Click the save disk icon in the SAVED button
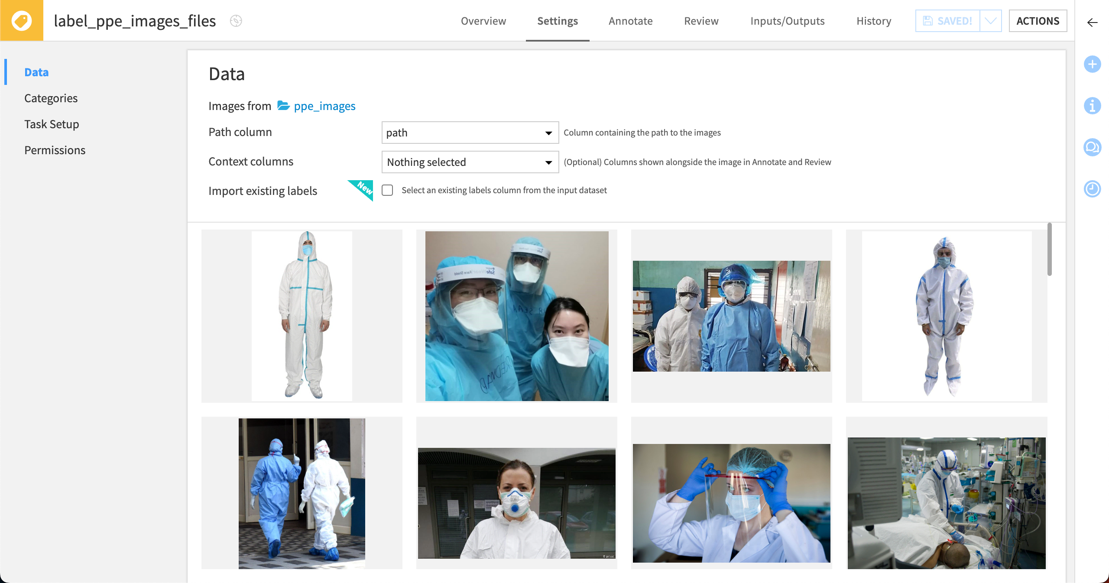The height and width of the screenshot is (583, 1109). [927, 20]
